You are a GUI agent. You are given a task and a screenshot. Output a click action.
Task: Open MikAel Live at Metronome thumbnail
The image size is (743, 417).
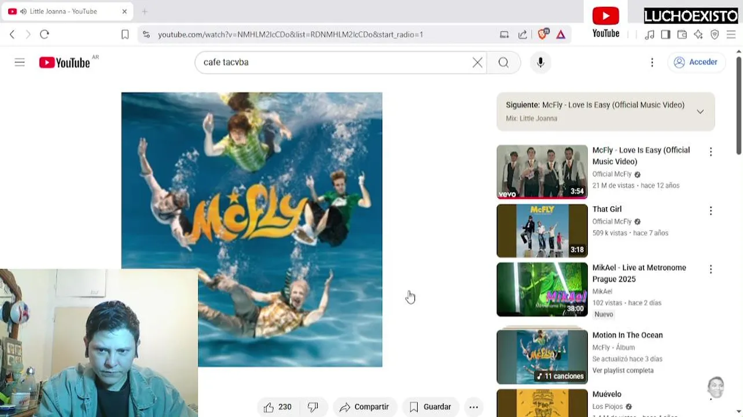(542, 290)
